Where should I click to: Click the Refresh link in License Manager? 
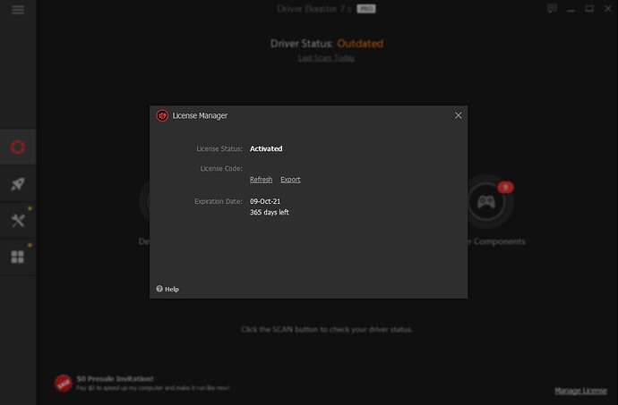click(x=261, y=180)
